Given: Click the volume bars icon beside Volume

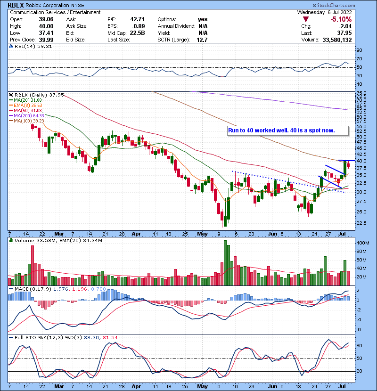Looking at the screenshot, I should tap(11, 240).
